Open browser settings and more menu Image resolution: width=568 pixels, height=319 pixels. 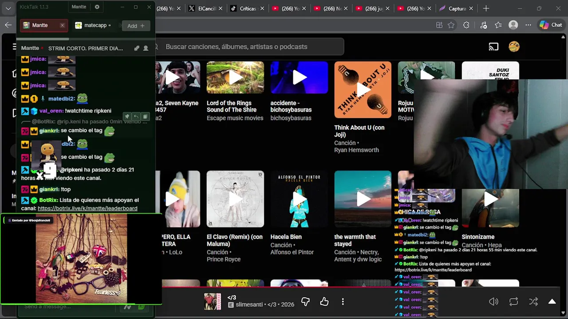pos(528,25)
